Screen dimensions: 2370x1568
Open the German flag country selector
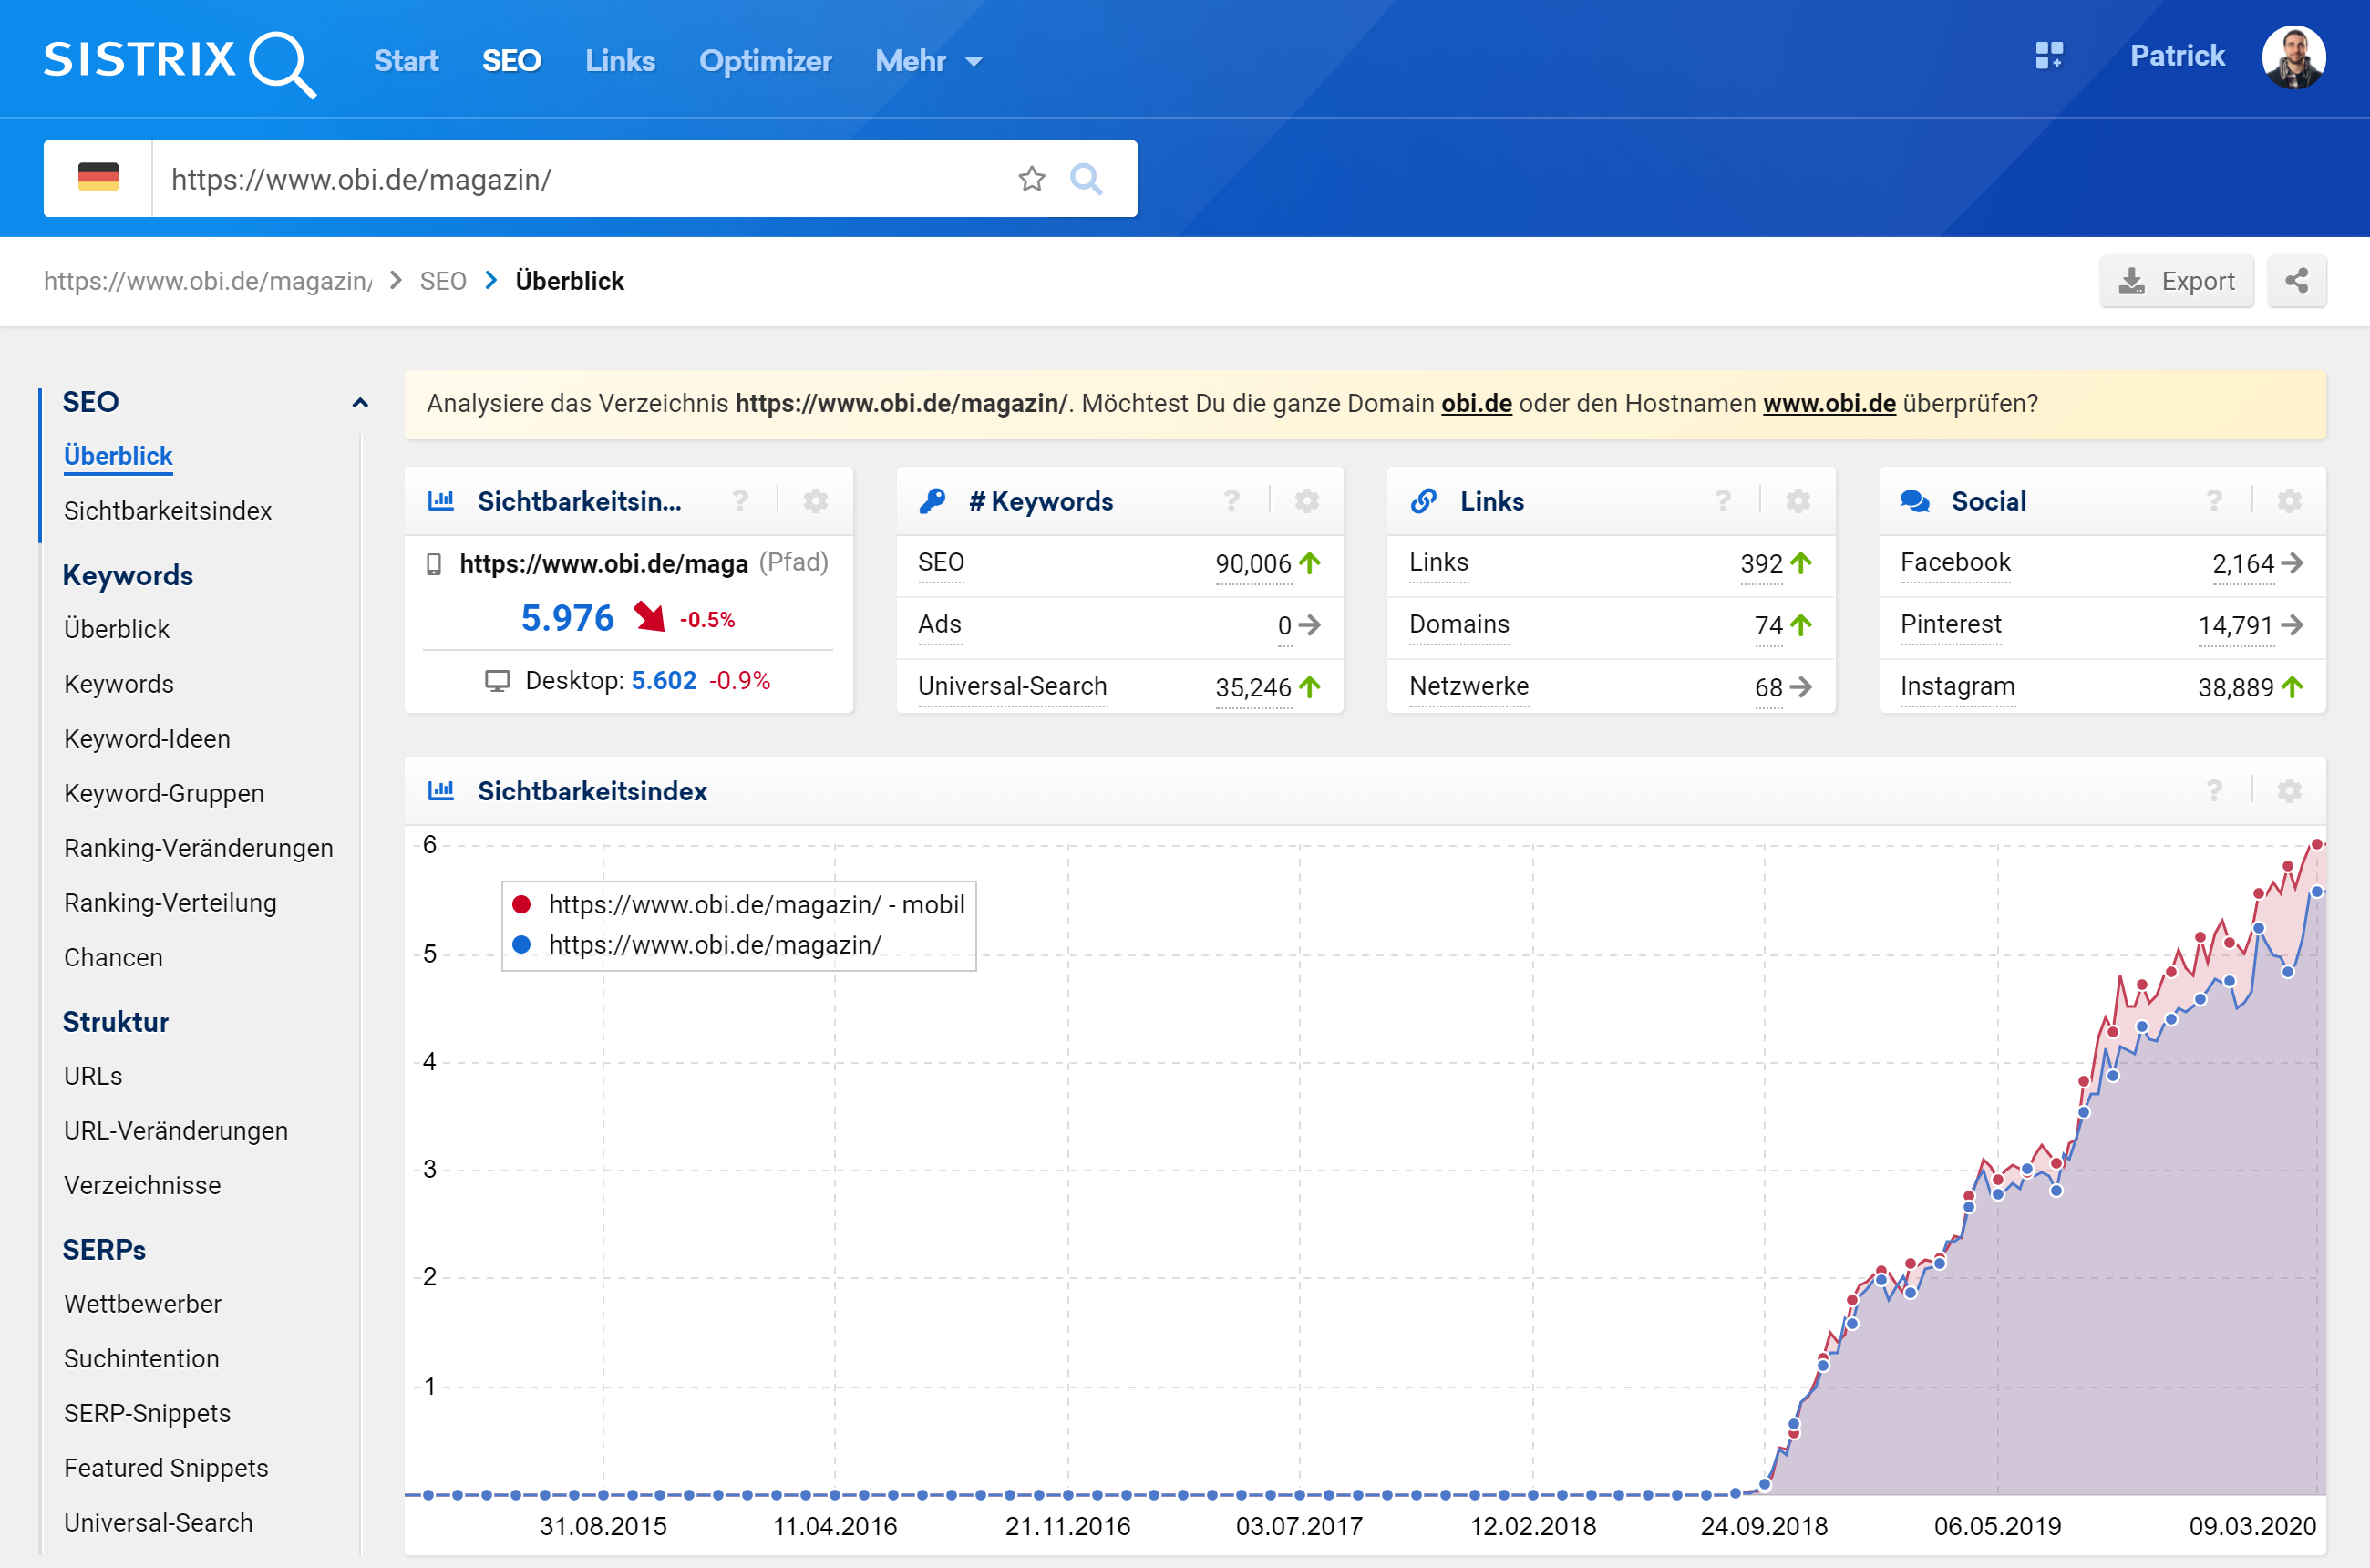(98, 179)
